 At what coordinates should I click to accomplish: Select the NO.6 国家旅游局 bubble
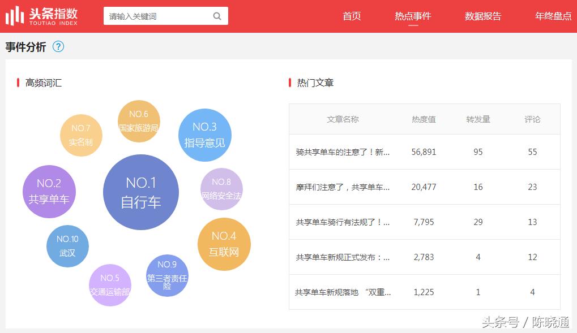(x=139, y=121)
